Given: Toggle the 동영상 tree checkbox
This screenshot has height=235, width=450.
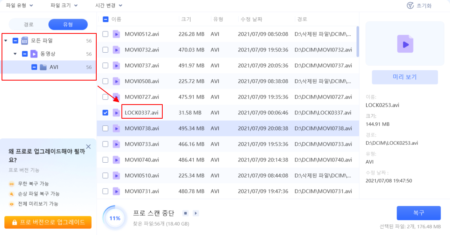Looking at the screenshot, I should pyautogui.click(x=25, y=54).
